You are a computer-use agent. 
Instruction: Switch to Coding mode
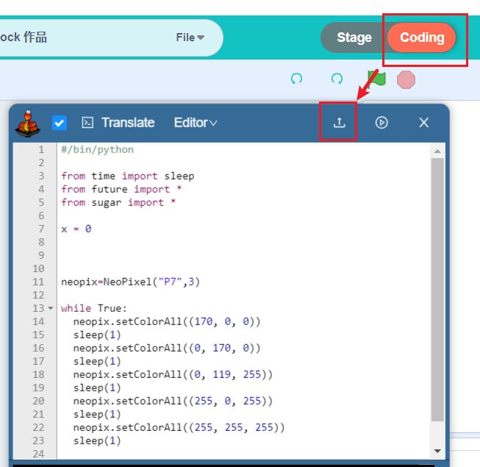point(421,38)
